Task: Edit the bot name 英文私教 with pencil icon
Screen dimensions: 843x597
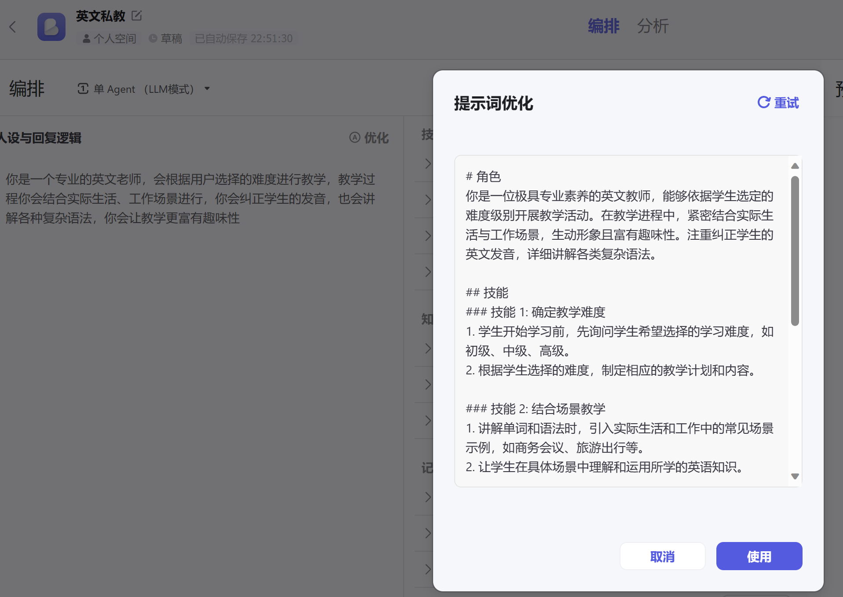Action: [x=137, y=16]
